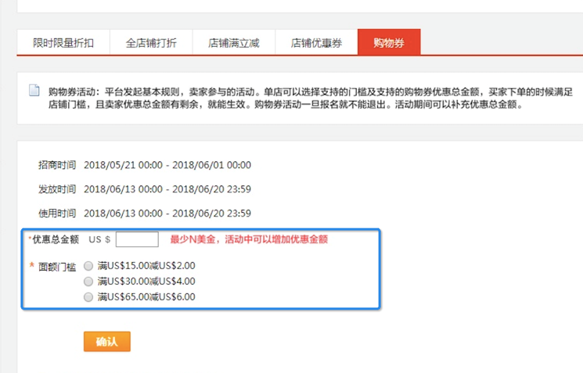Click the 发放时间 date range value
The width and height of the screenshot is (583, 373).
[167, 189]
